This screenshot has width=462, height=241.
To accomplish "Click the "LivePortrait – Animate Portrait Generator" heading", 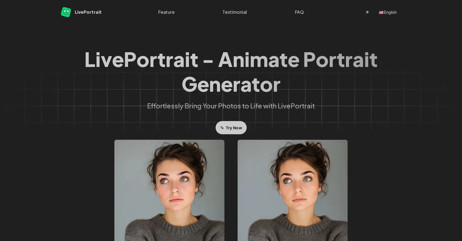I will [x=231, y=72].
